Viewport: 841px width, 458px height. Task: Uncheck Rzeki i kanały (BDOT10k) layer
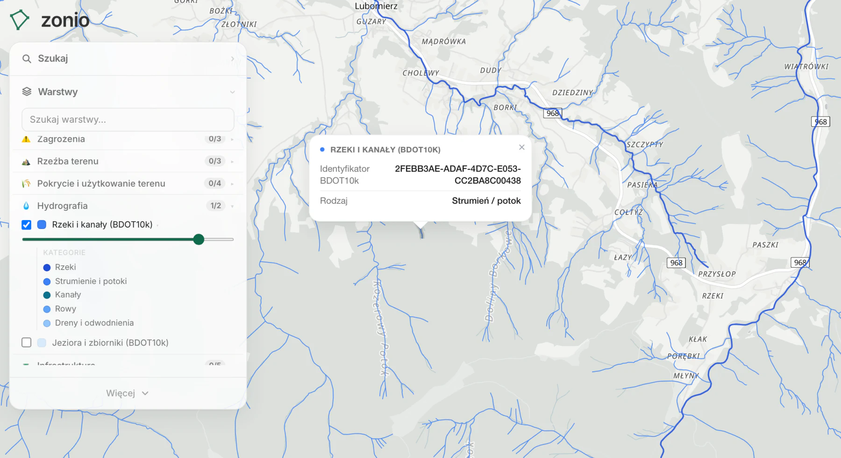27,225
